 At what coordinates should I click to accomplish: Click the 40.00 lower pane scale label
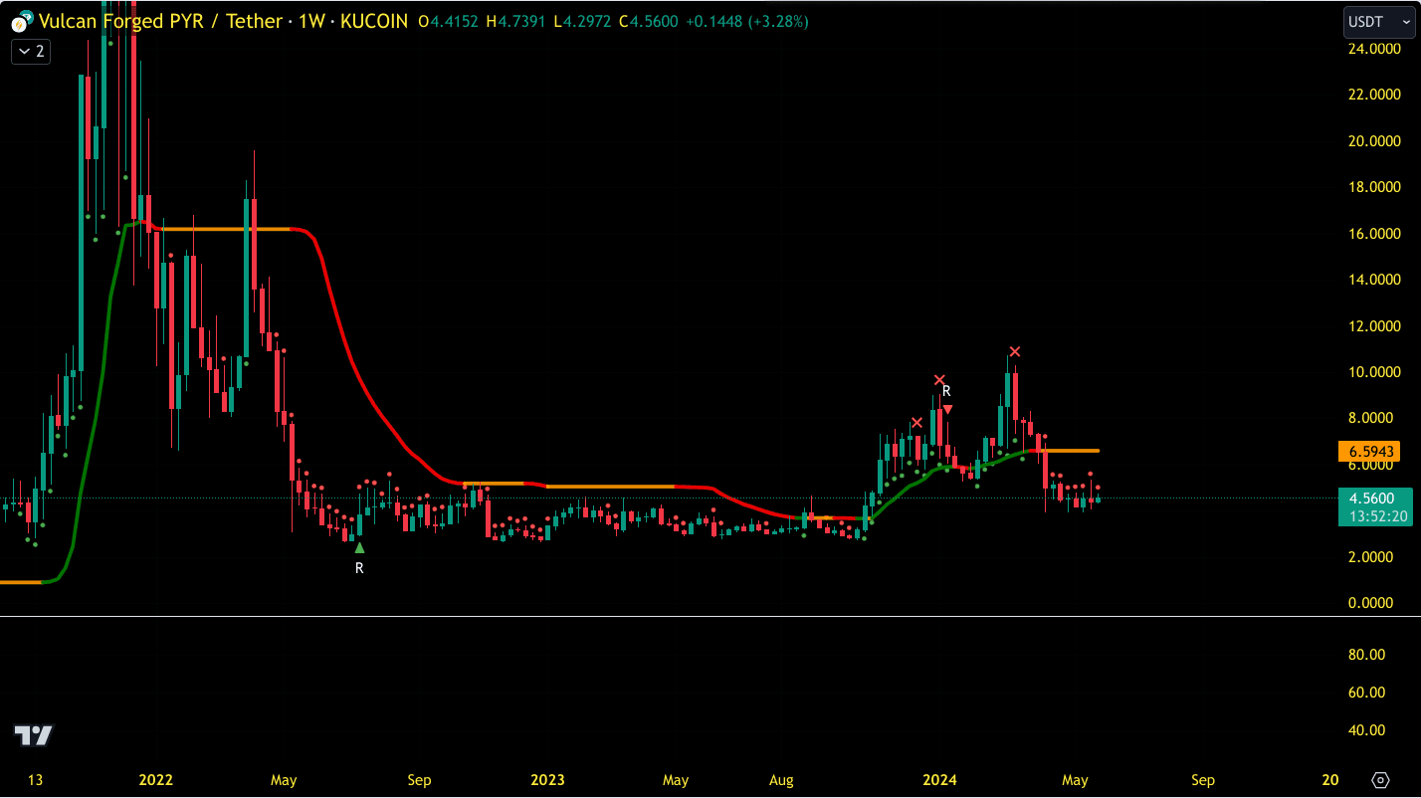click(1366, 730)
